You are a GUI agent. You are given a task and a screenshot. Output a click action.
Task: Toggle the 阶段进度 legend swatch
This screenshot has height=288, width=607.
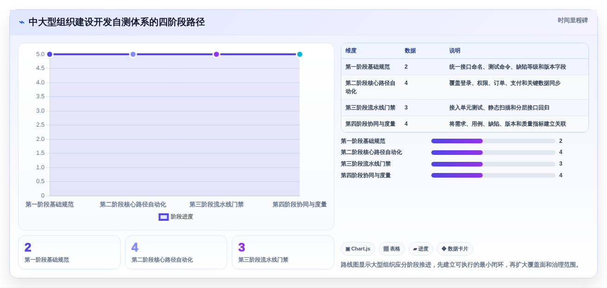tap(163, 217)
